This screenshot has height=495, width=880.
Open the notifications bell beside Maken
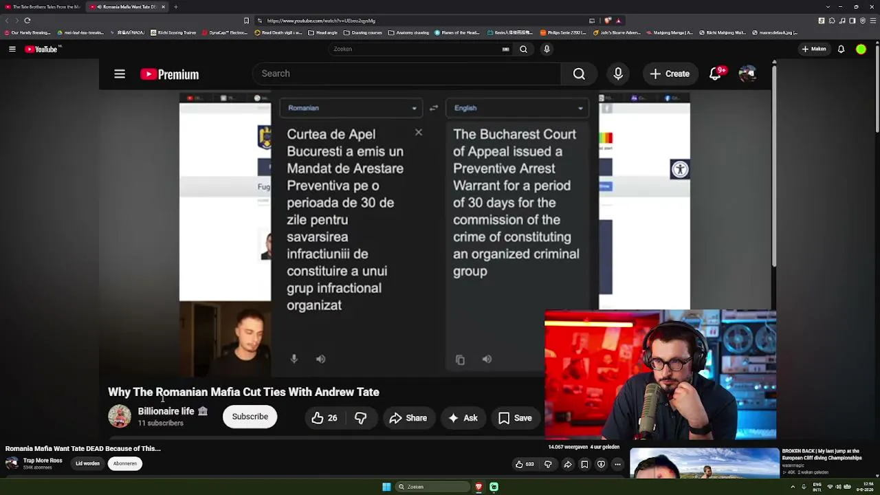pyautogui.click(x=841, y=49)
